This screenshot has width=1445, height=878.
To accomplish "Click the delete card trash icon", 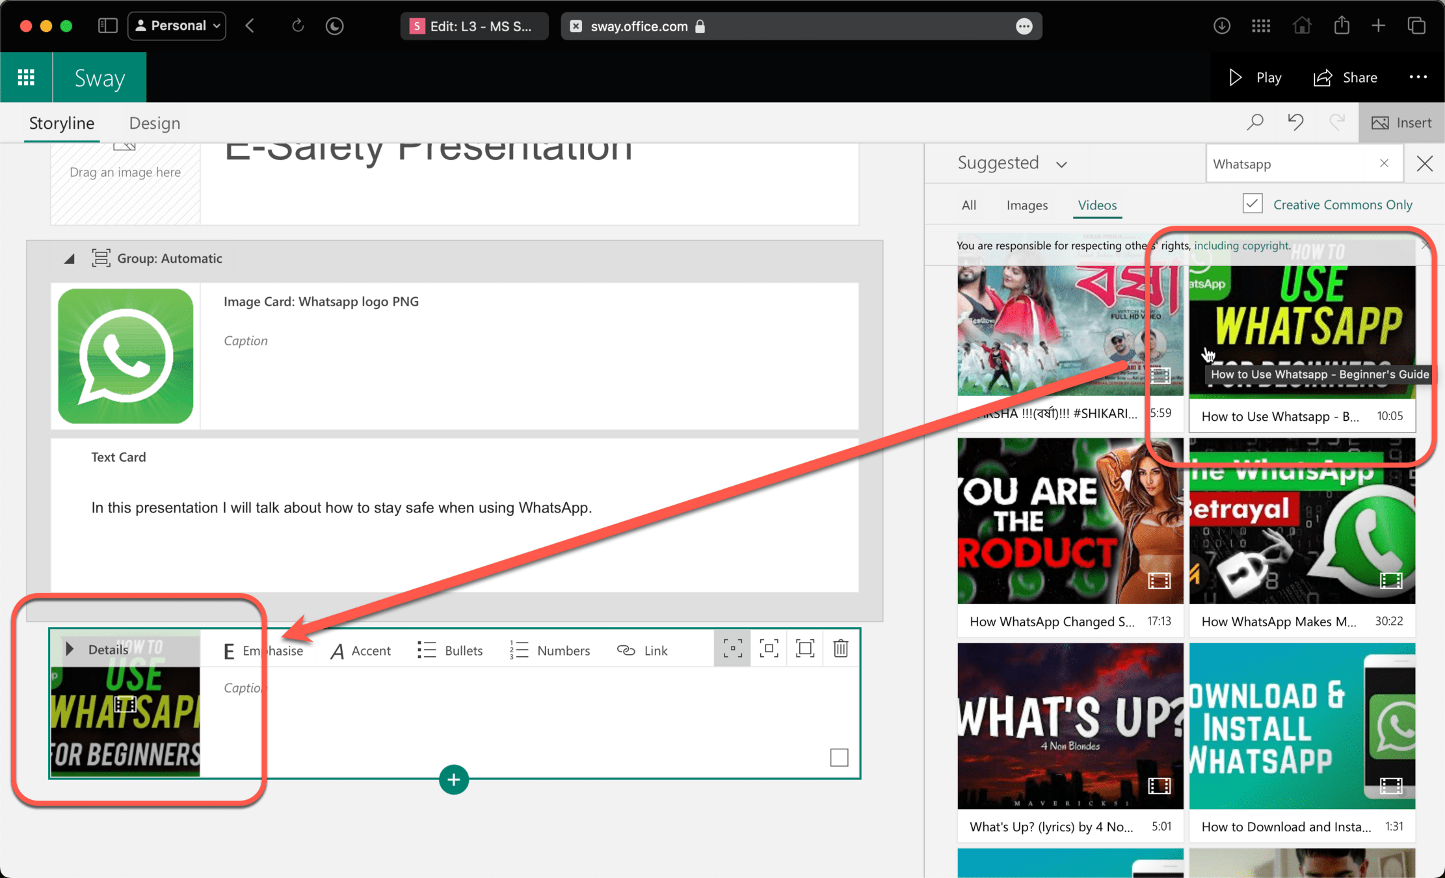I will point(840,648).
